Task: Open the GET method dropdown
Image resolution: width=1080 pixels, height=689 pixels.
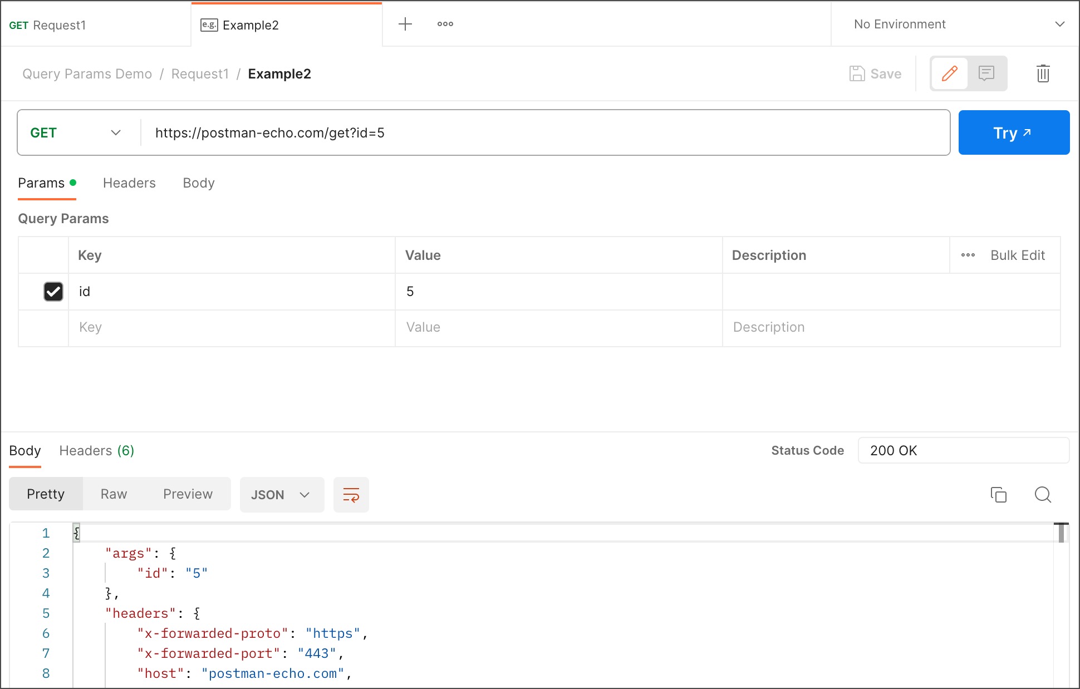Action: pos(76,132)
